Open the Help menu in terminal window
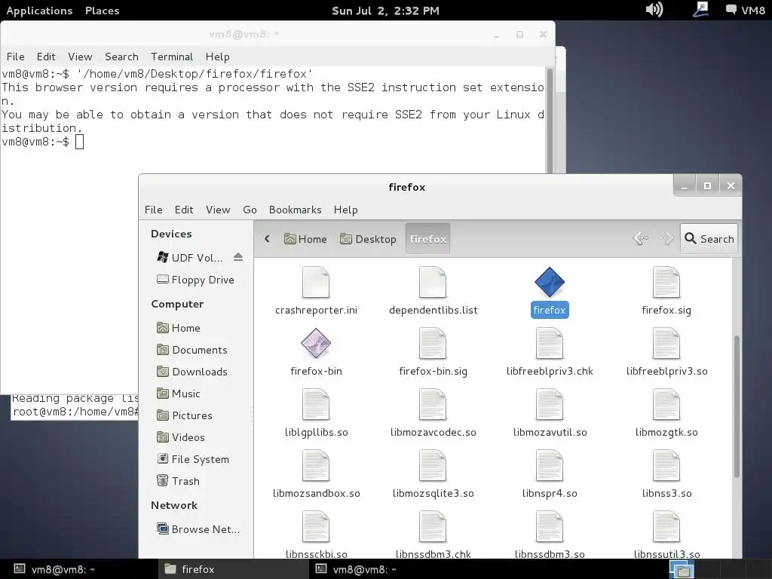This screenshot has width=772, height=579. (218, 57)
